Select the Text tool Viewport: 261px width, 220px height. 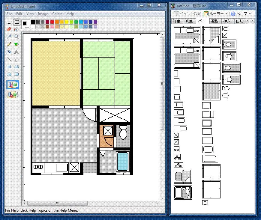point(16,52)
